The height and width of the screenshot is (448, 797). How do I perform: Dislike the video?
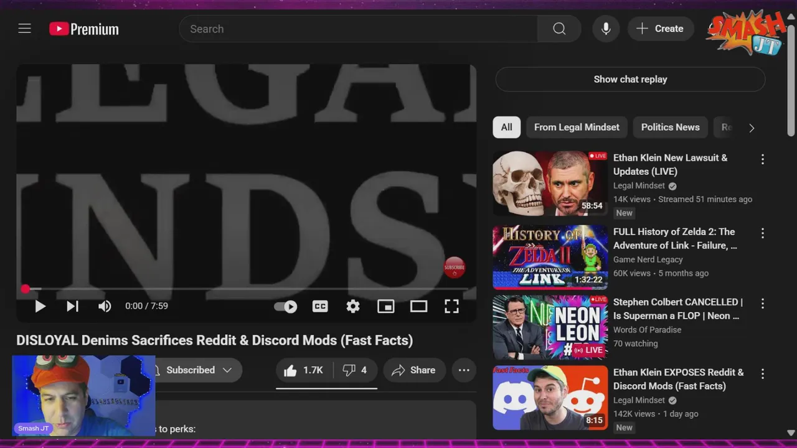point(355,370)
